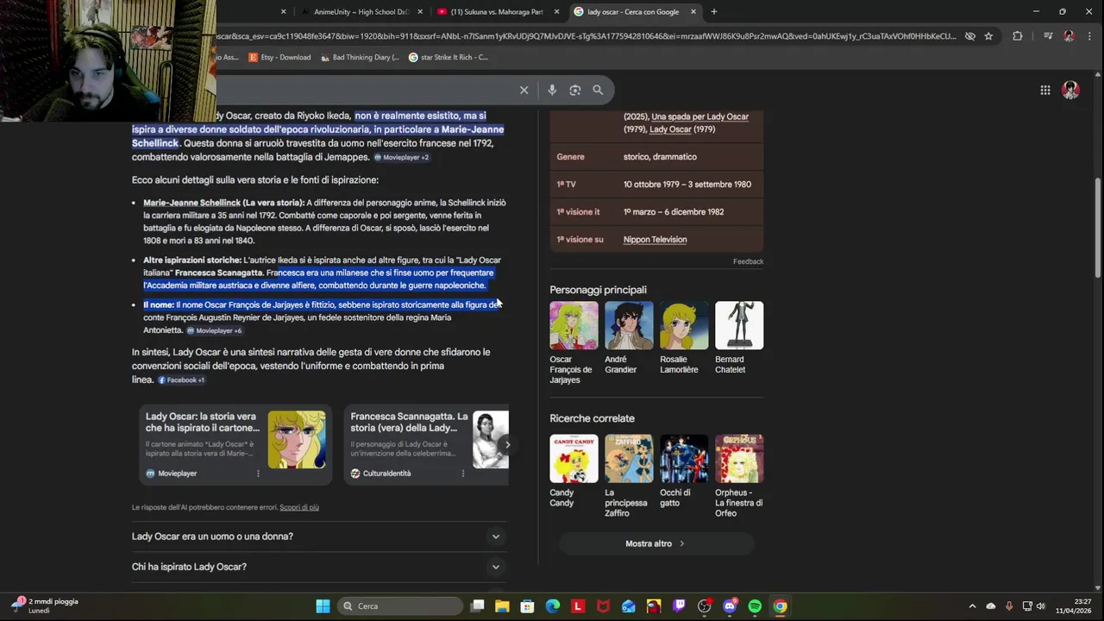1104x621 pixels.
Task: Open the weather widget showing pioggia
Action: coord(45,605)
